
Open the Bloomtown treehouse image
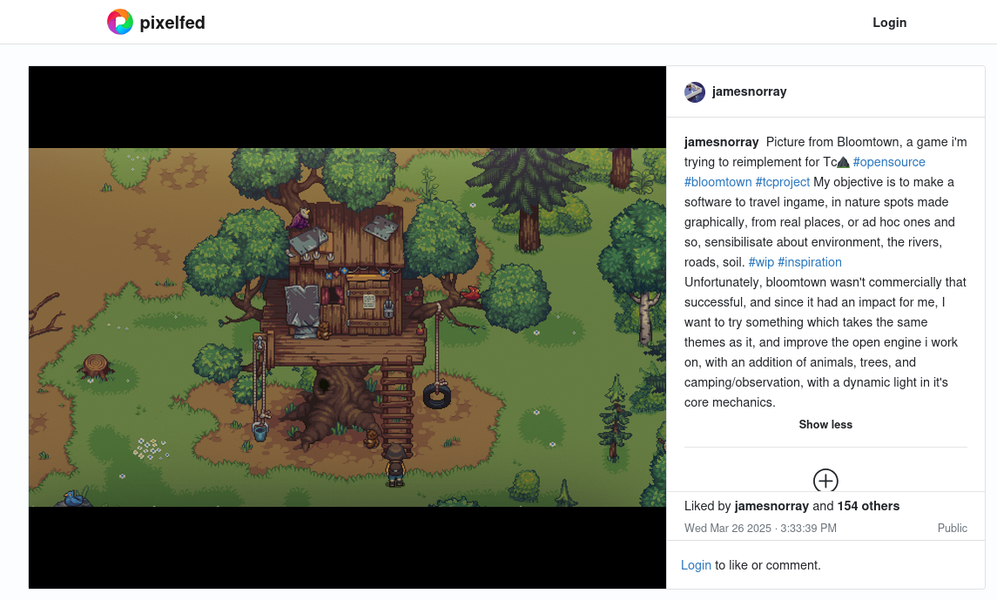click(x=347, y=327)
